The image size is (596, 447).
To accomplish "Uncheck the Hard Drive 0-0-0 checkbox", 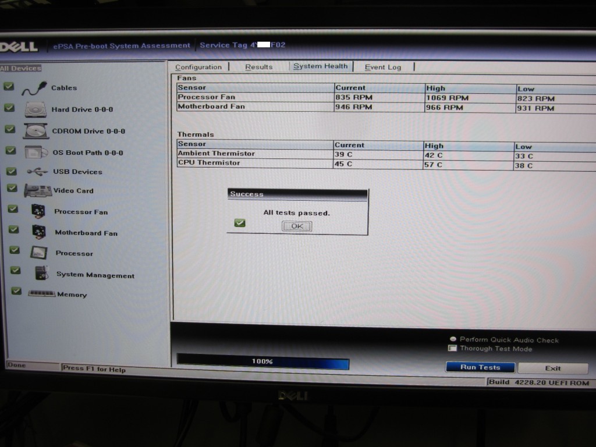I will pos(9,108).
